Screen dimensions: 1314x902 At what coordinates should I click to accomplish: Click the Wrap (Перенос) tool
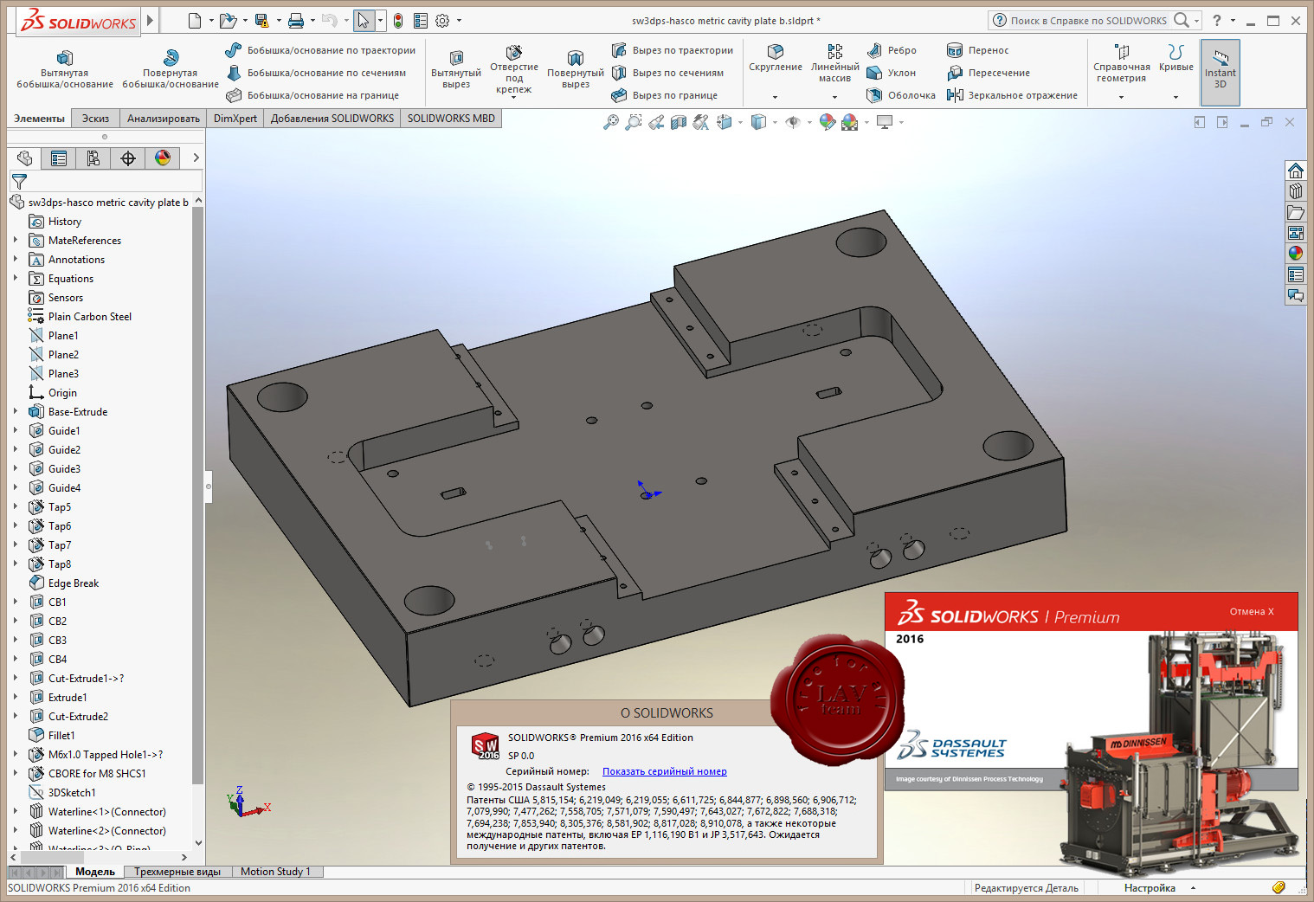point(978,50)
